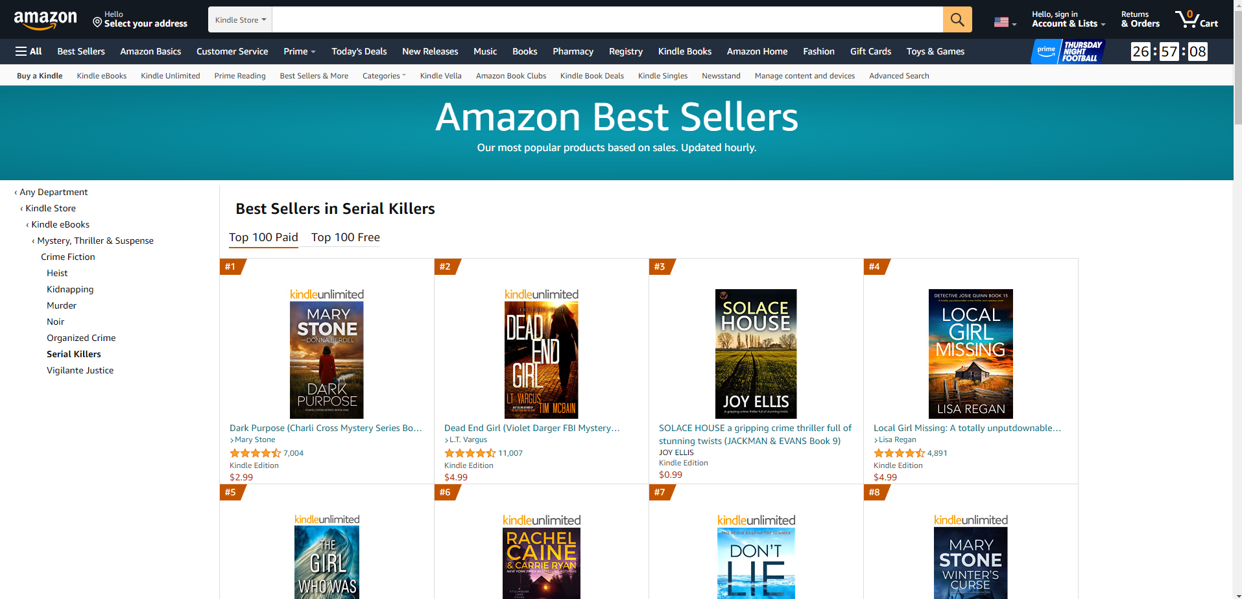Screen dimensions: 1242x599
Task: Open the All hamburger menu
Action: (x=29, y=51)
